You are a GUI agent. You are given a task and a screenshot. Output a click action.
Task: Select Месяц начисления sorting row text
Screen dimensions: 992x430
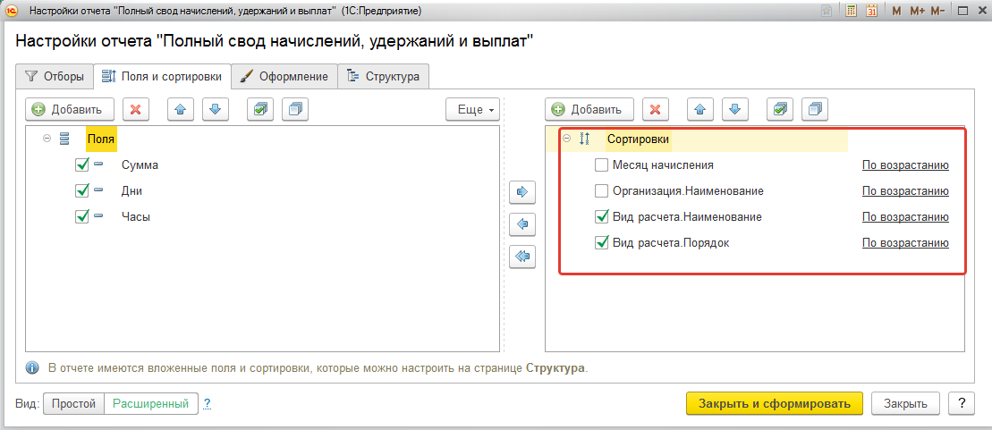tap(663, 165)
